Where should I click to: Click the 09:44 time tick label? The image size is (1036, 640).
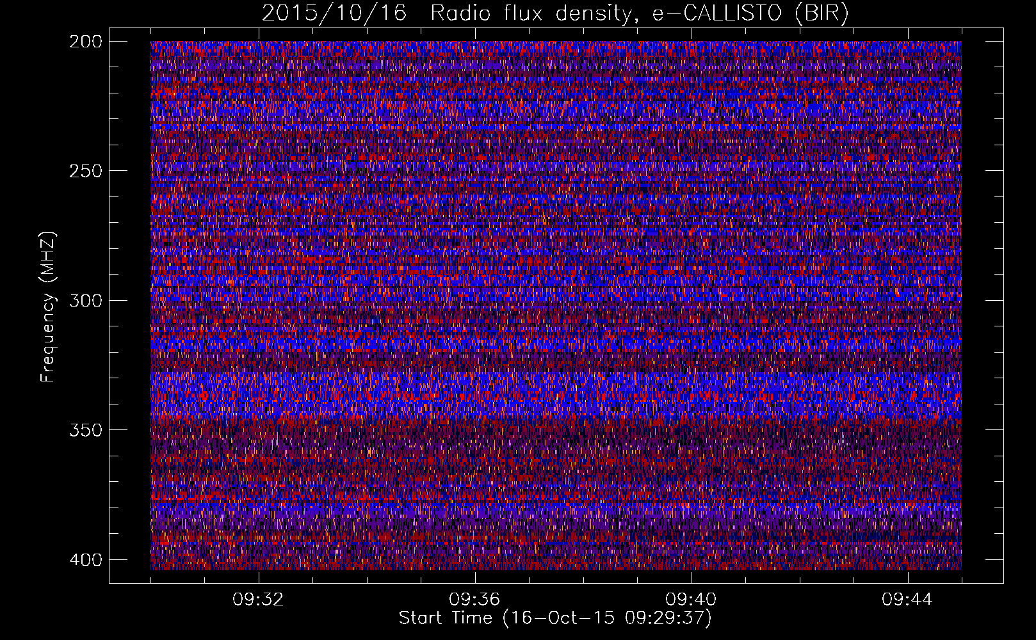(907, 600)
